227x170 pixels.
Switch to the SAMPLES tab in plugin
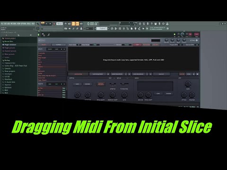59,45
